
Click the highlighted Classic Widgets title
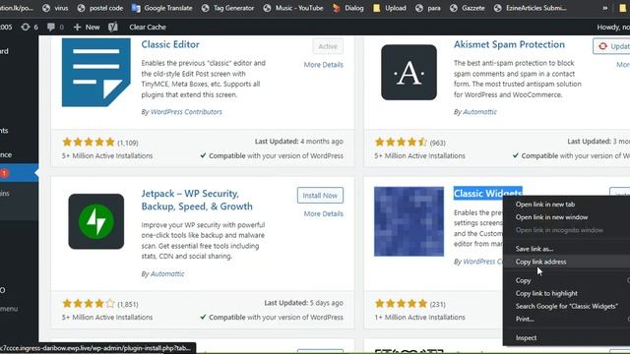488,193
